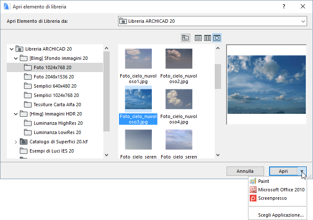
Task: Click folder tree scrollbar down arrow
Action: [107, 155]
